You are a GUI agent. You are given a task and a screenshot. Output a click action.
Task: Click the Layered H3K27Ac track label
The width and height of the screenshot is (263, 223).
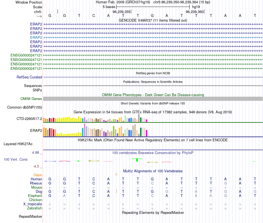point(18,144)
